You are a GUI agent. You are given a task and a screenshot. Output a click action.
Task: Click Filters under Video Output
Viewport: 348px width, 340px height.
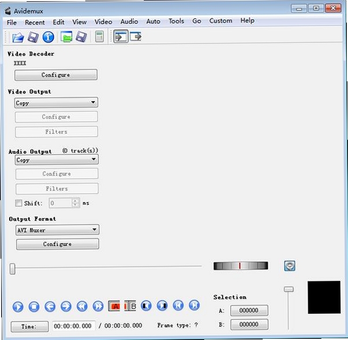pos(57,132)
